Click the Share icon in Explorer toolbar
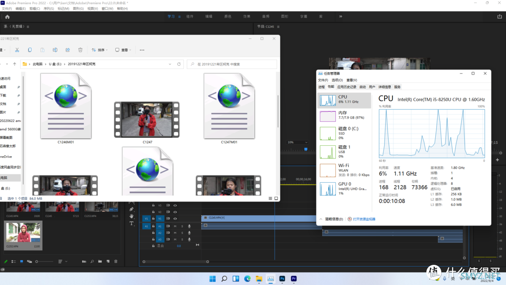506x285 pixels. 67,50
